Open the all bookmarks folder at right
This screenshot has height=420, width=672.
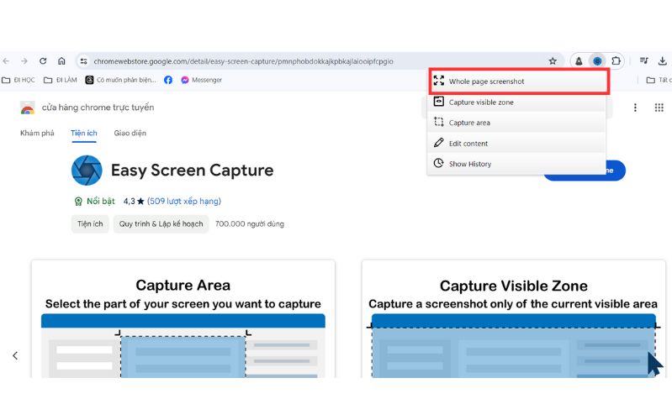pyautogui.click(x=659, y=80)
